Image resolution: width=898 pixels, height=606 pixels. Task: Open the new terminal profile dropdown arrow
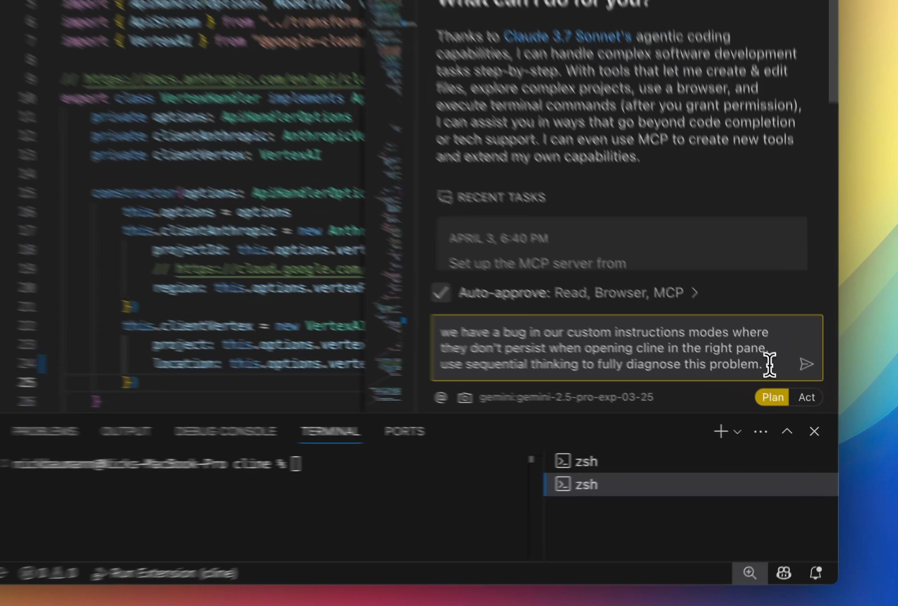click(x=737, y=432)
